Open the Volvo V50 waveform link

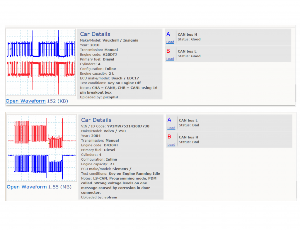pyautogui.click(x=27, y=187)
